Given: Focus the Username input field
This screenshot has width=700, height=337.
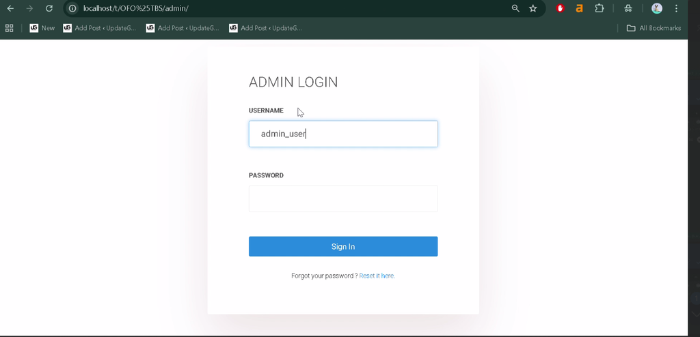Looking at the screenshot, I should 343,134.
